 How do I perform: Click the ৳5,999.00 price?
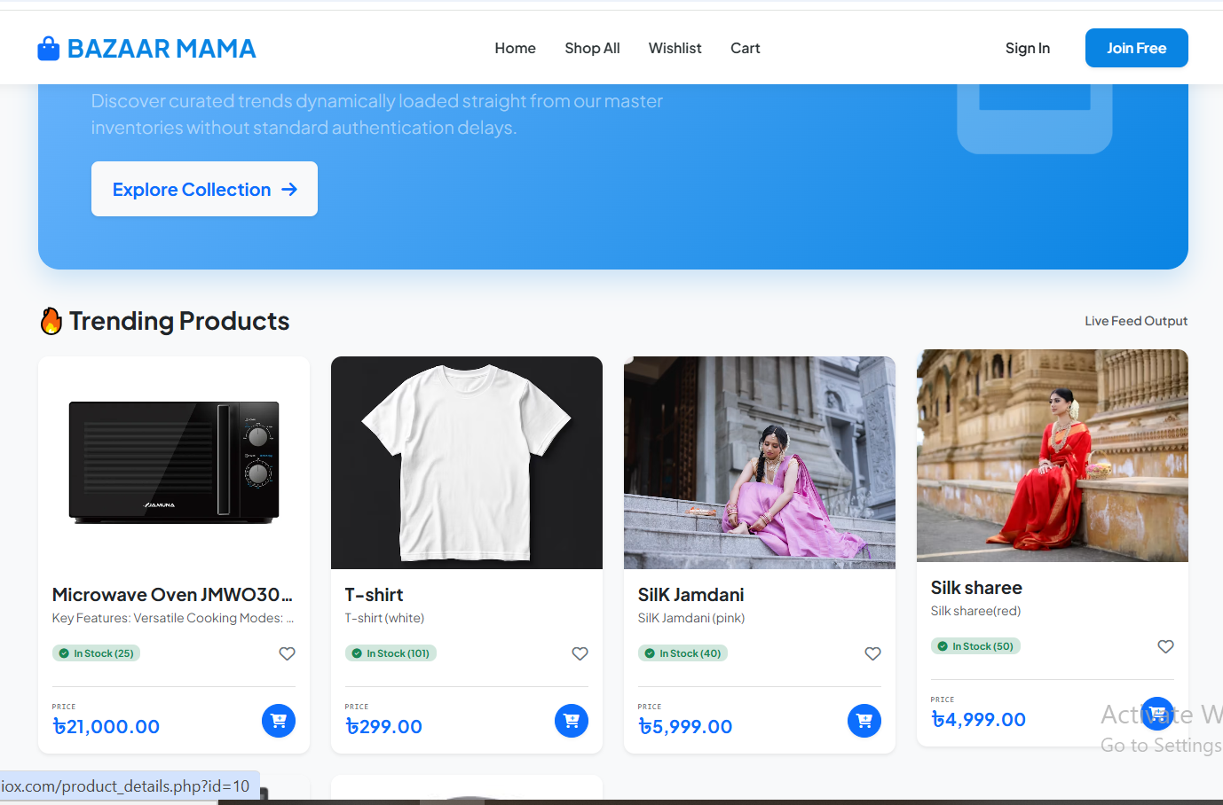[685, 727]
